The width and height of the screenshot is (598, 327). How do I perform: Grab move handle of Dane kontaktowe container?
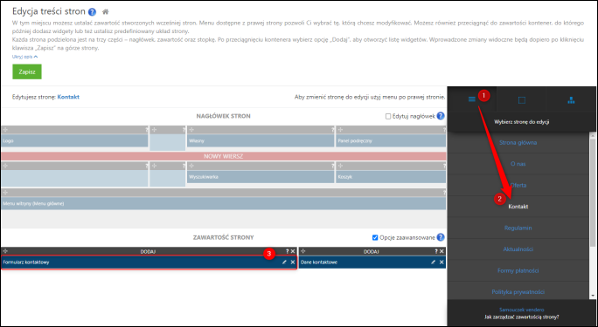point(303,251)
